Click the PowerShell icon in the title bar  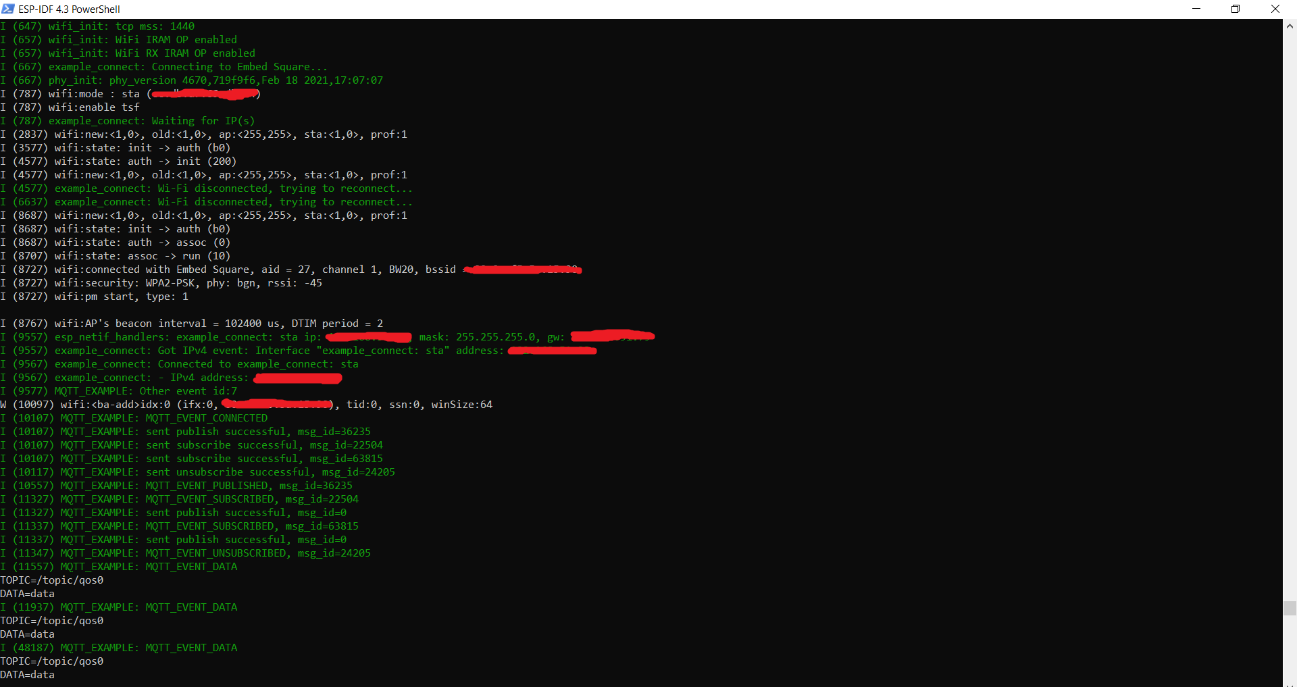(8, 9)
